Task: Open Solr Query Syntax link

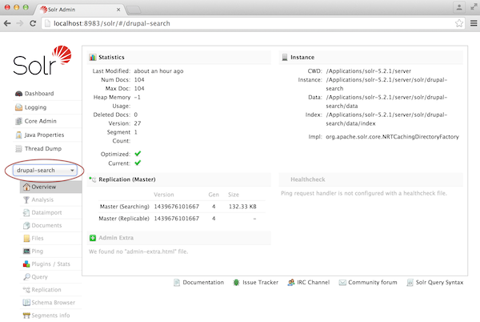Action: pos(439,283)
